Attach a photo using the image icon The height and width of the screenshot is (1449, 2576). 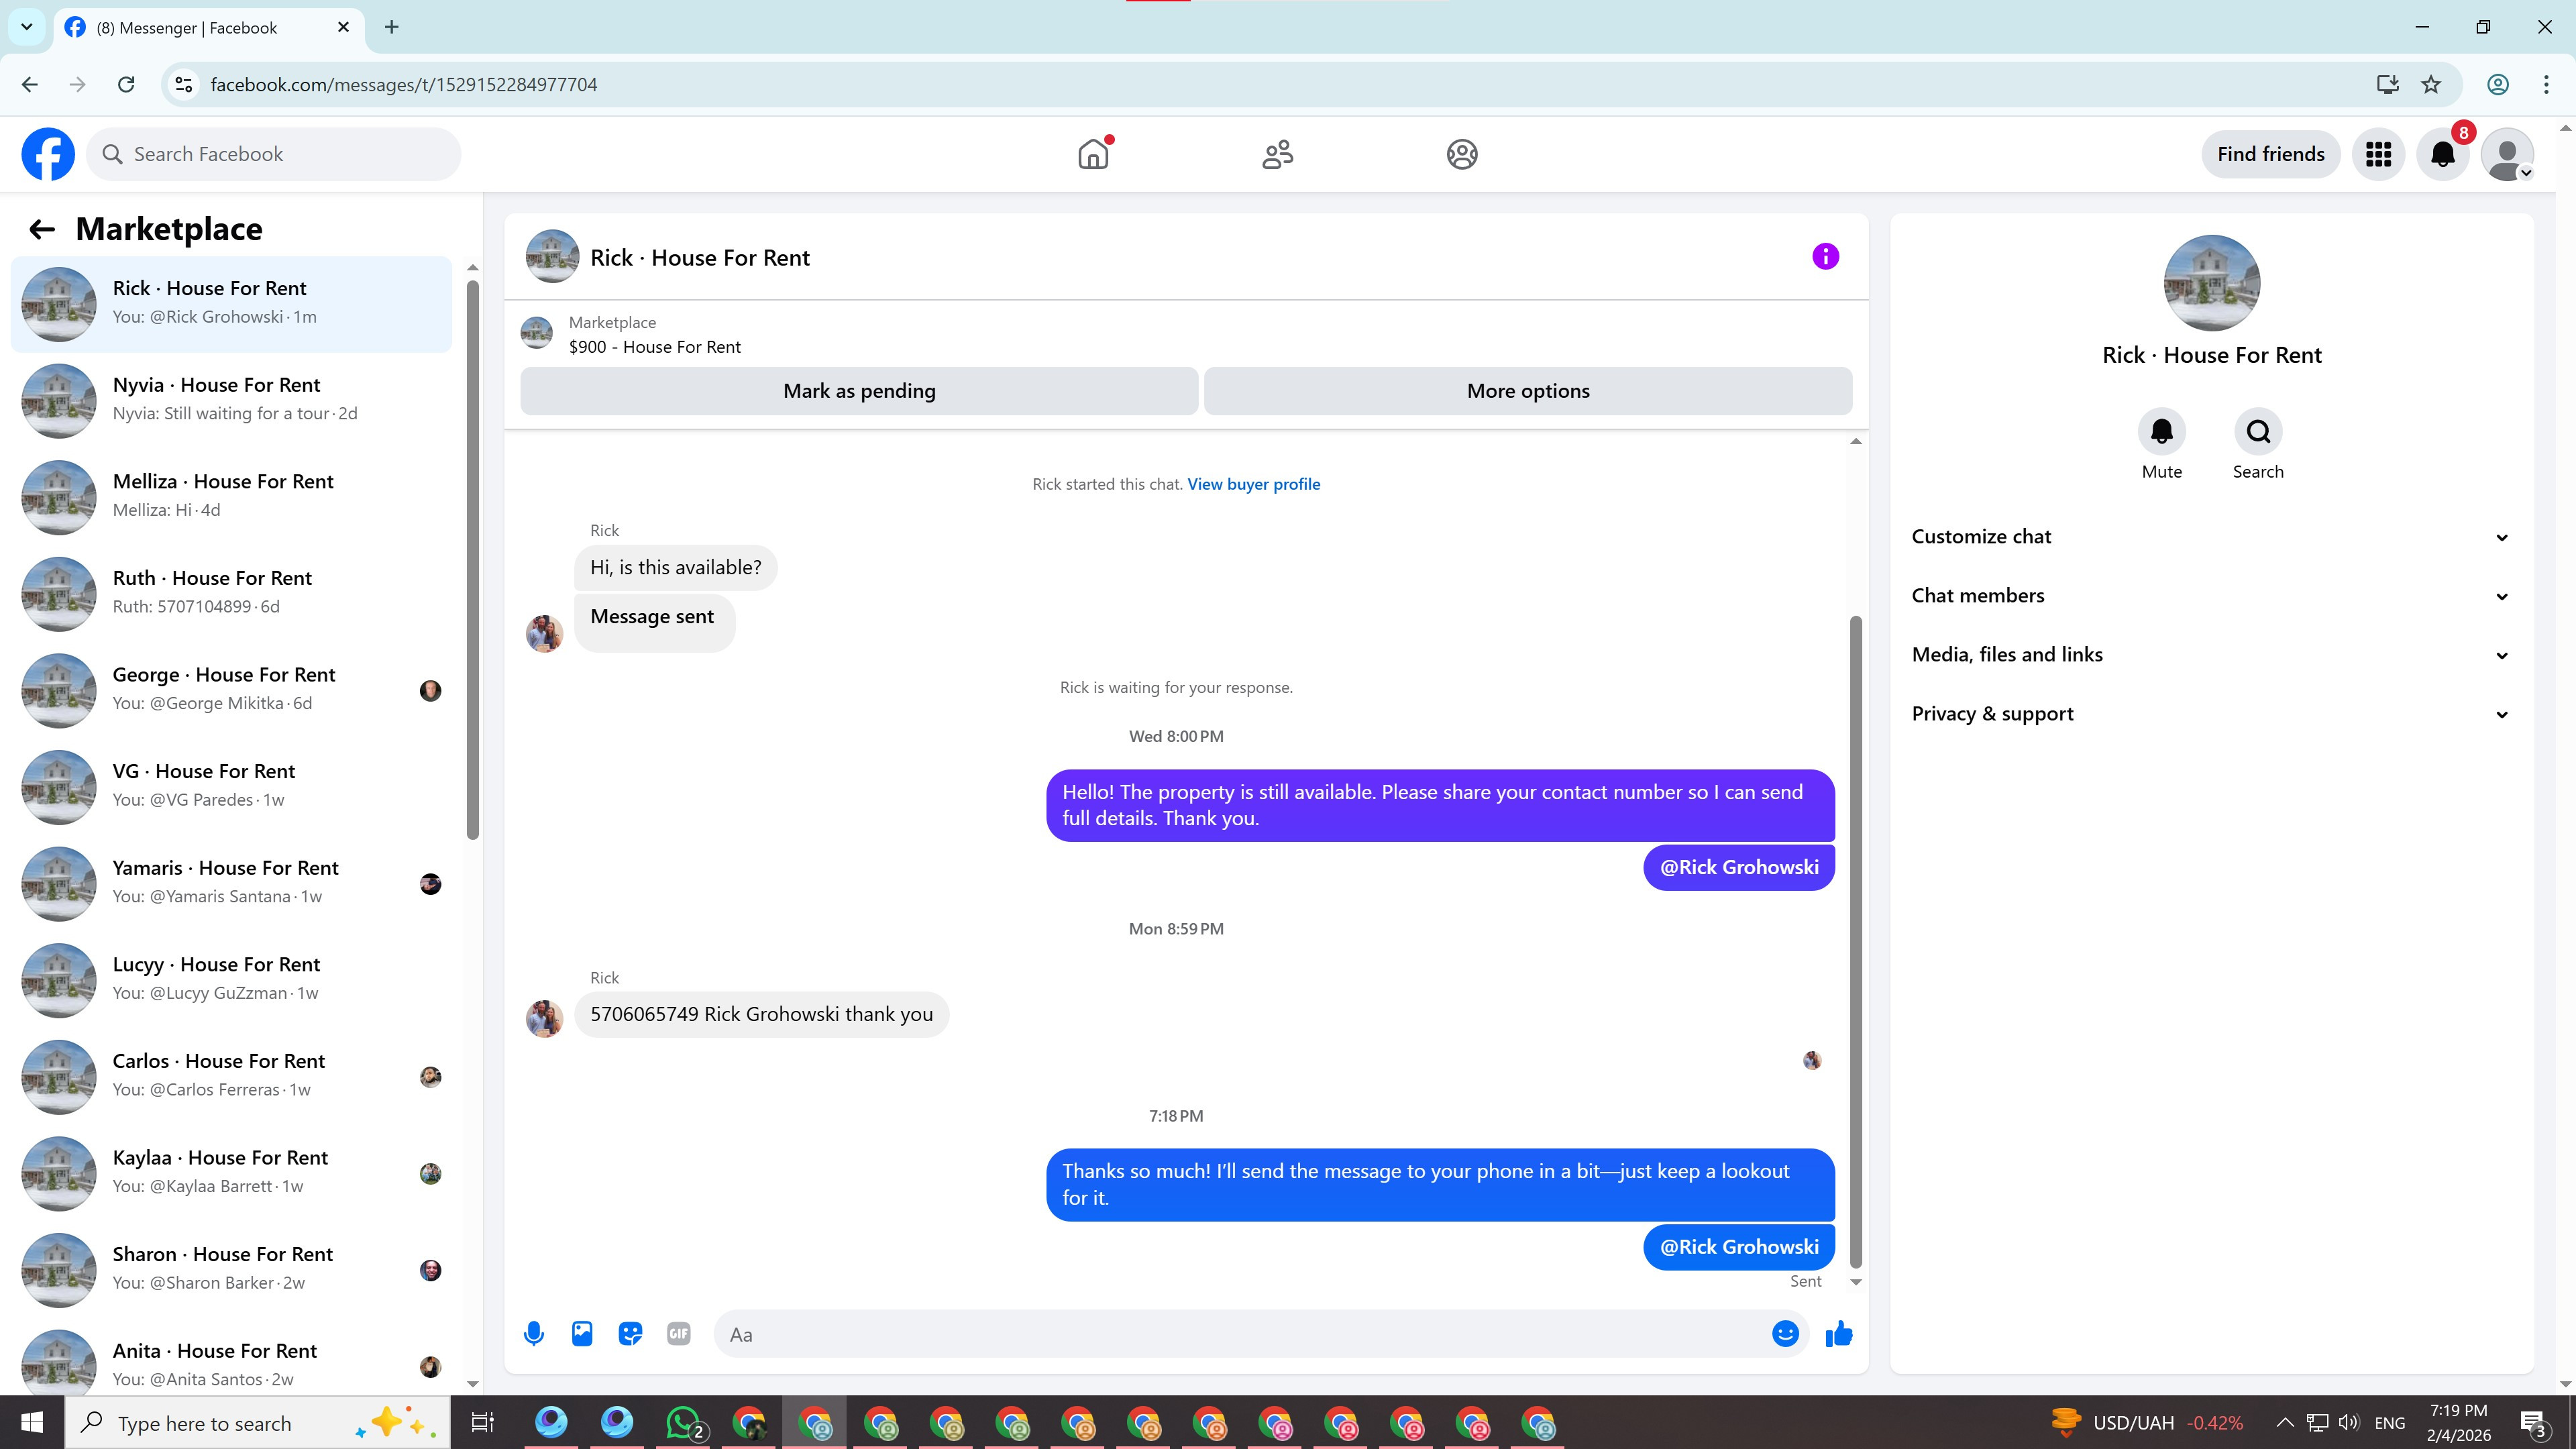[582, 1333]
